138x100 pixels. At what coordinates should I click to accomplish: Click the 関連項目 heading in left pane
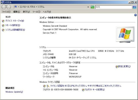(x=10, y=88)
